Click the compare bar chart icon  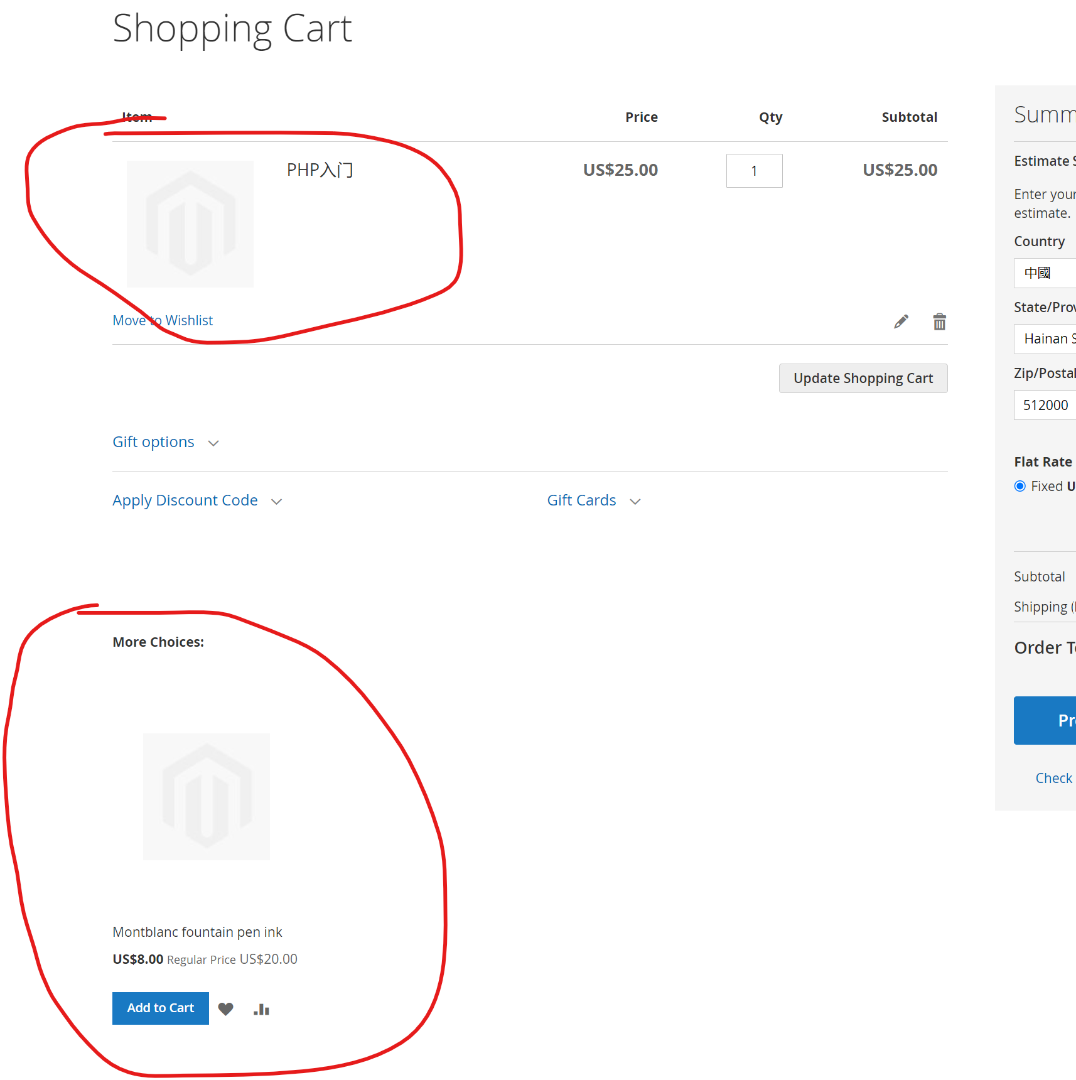coord(262,1008)
